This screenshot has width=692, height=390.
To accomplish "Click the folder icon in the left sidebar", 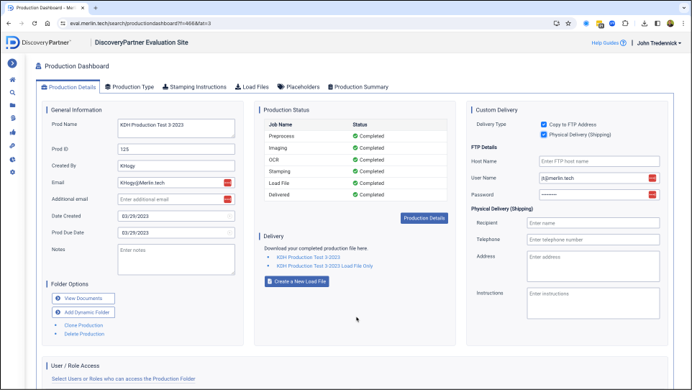I will coord(12,105).
